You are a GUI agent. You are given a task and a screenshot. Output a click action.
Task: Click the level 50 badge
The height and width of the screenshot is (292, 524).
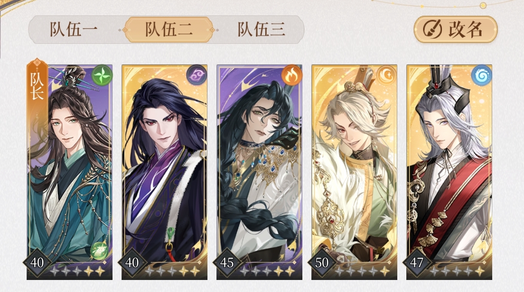click(322, 262)
